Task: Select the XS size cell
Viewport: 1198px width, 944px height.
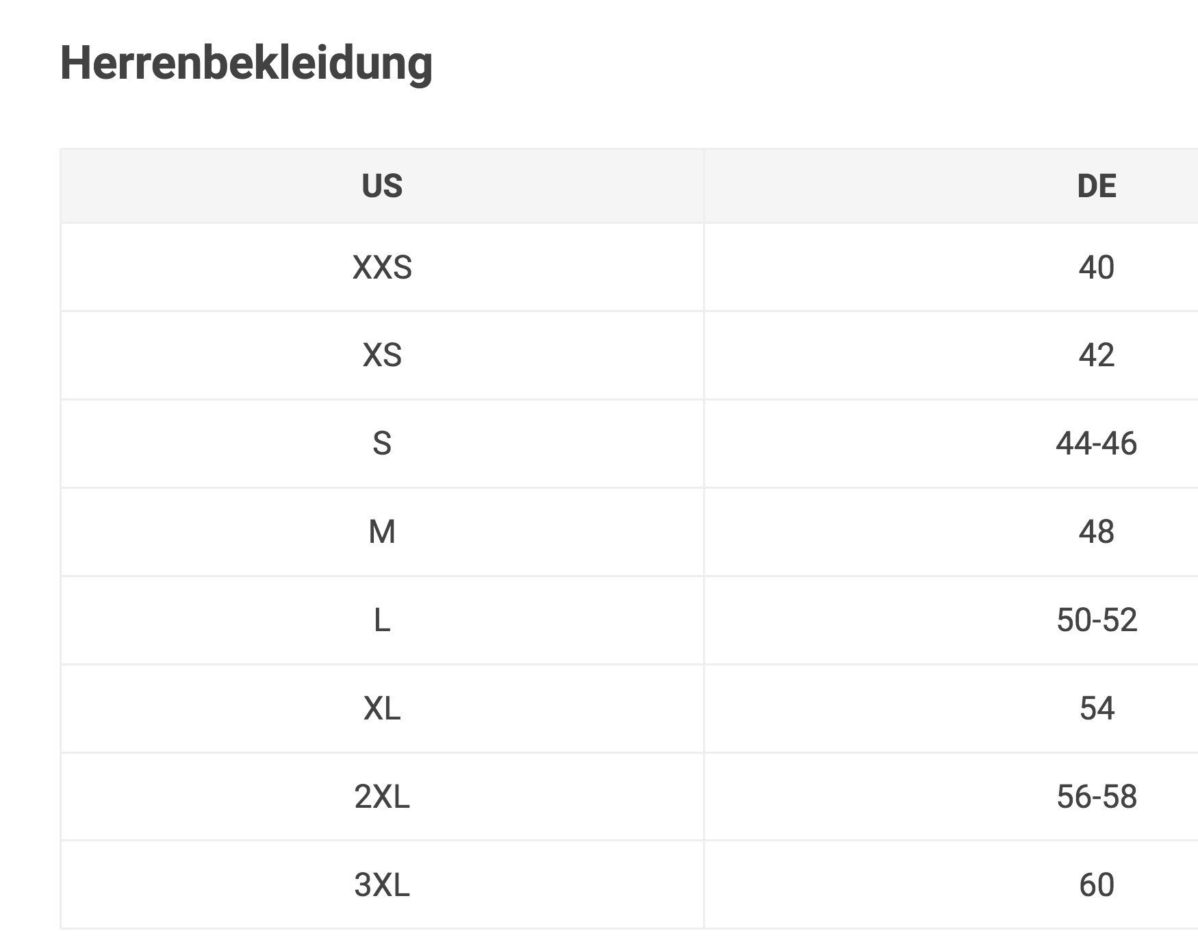Action: [x=382, y=355]
